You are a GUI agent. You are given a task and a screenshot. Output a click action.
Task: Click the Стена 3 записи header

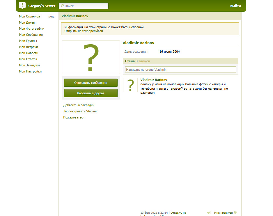pos(180,61)
